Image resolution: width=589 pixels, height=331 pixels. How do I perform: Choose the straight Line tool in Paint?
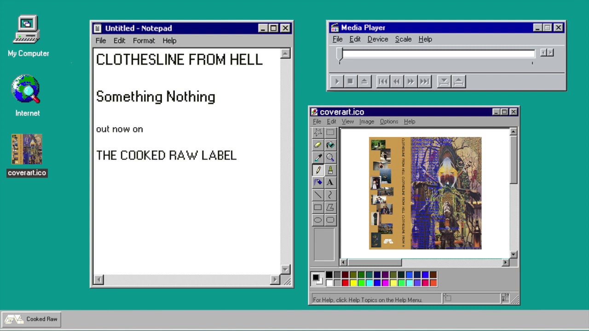pyautogui.click(x=318, y=194)
